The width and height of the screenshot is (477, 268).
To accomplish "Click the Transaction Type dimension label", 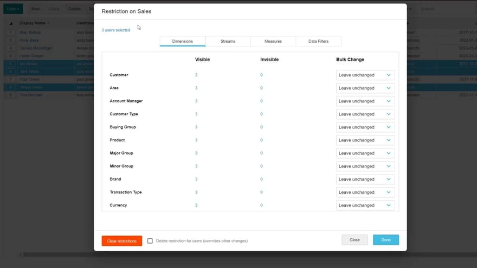I will 126,192.
